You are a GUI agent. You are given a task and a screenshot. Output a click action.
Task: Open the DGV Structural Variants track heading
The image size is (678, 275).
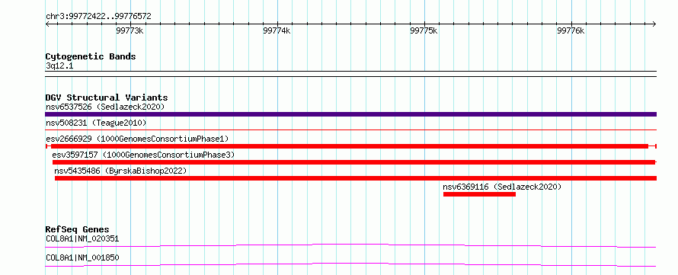(x=107, y=98)
